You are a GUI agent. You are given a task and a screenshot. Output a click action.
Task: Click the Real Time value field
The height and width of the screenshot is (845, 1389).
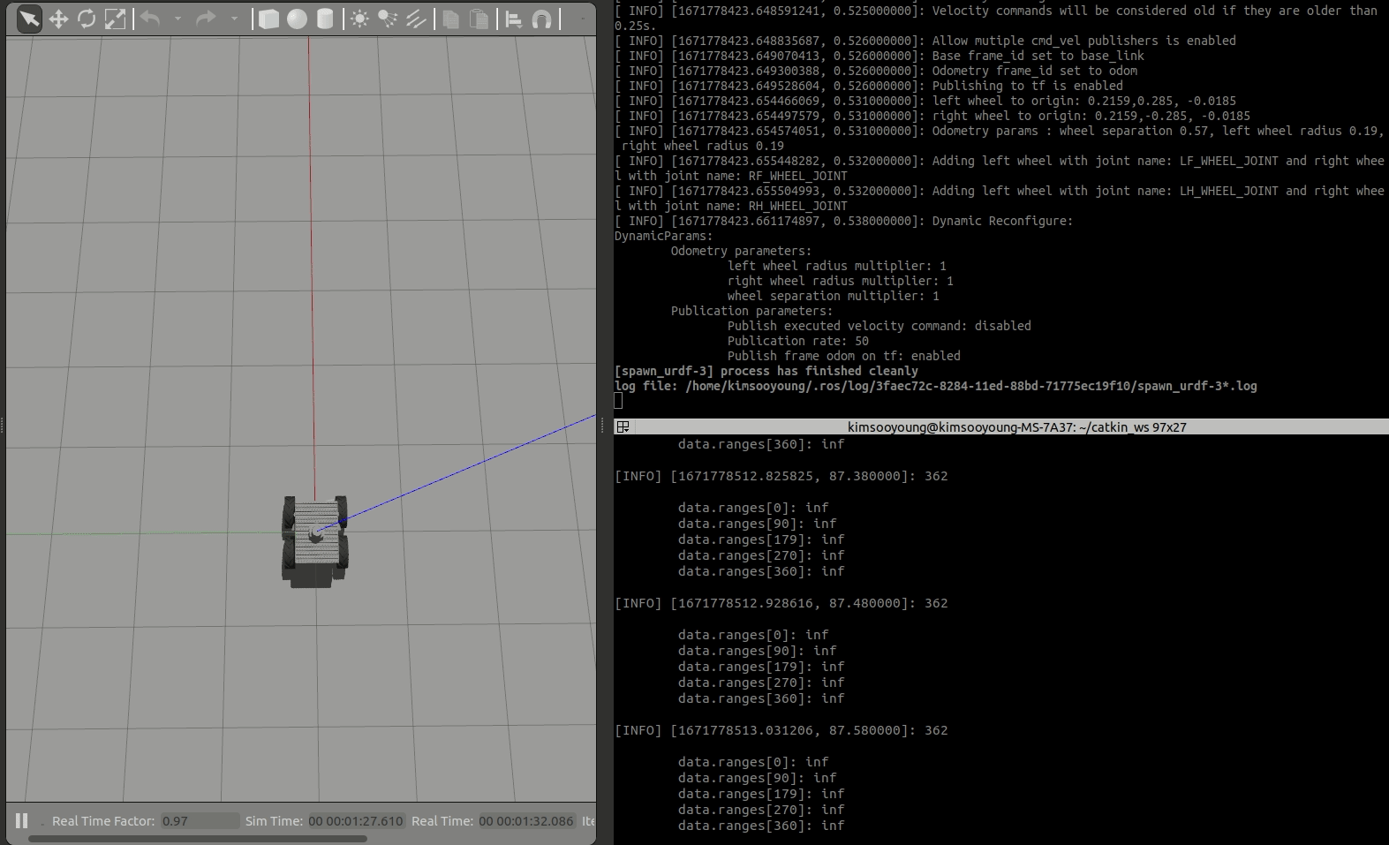(527, 821)
